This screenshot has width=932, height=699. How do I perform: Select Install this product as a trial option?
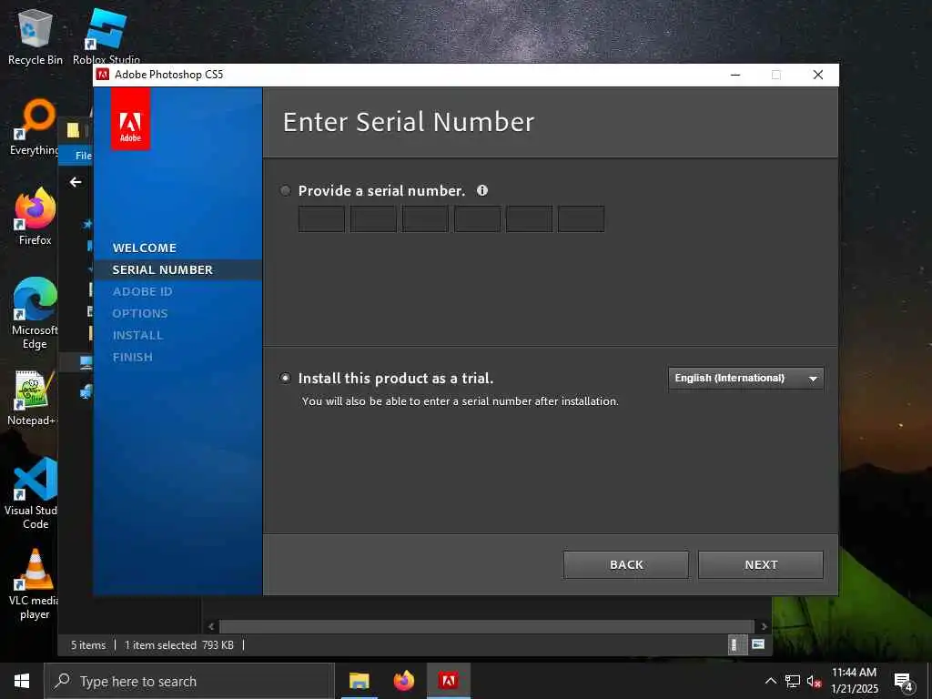tap(286, 378)
